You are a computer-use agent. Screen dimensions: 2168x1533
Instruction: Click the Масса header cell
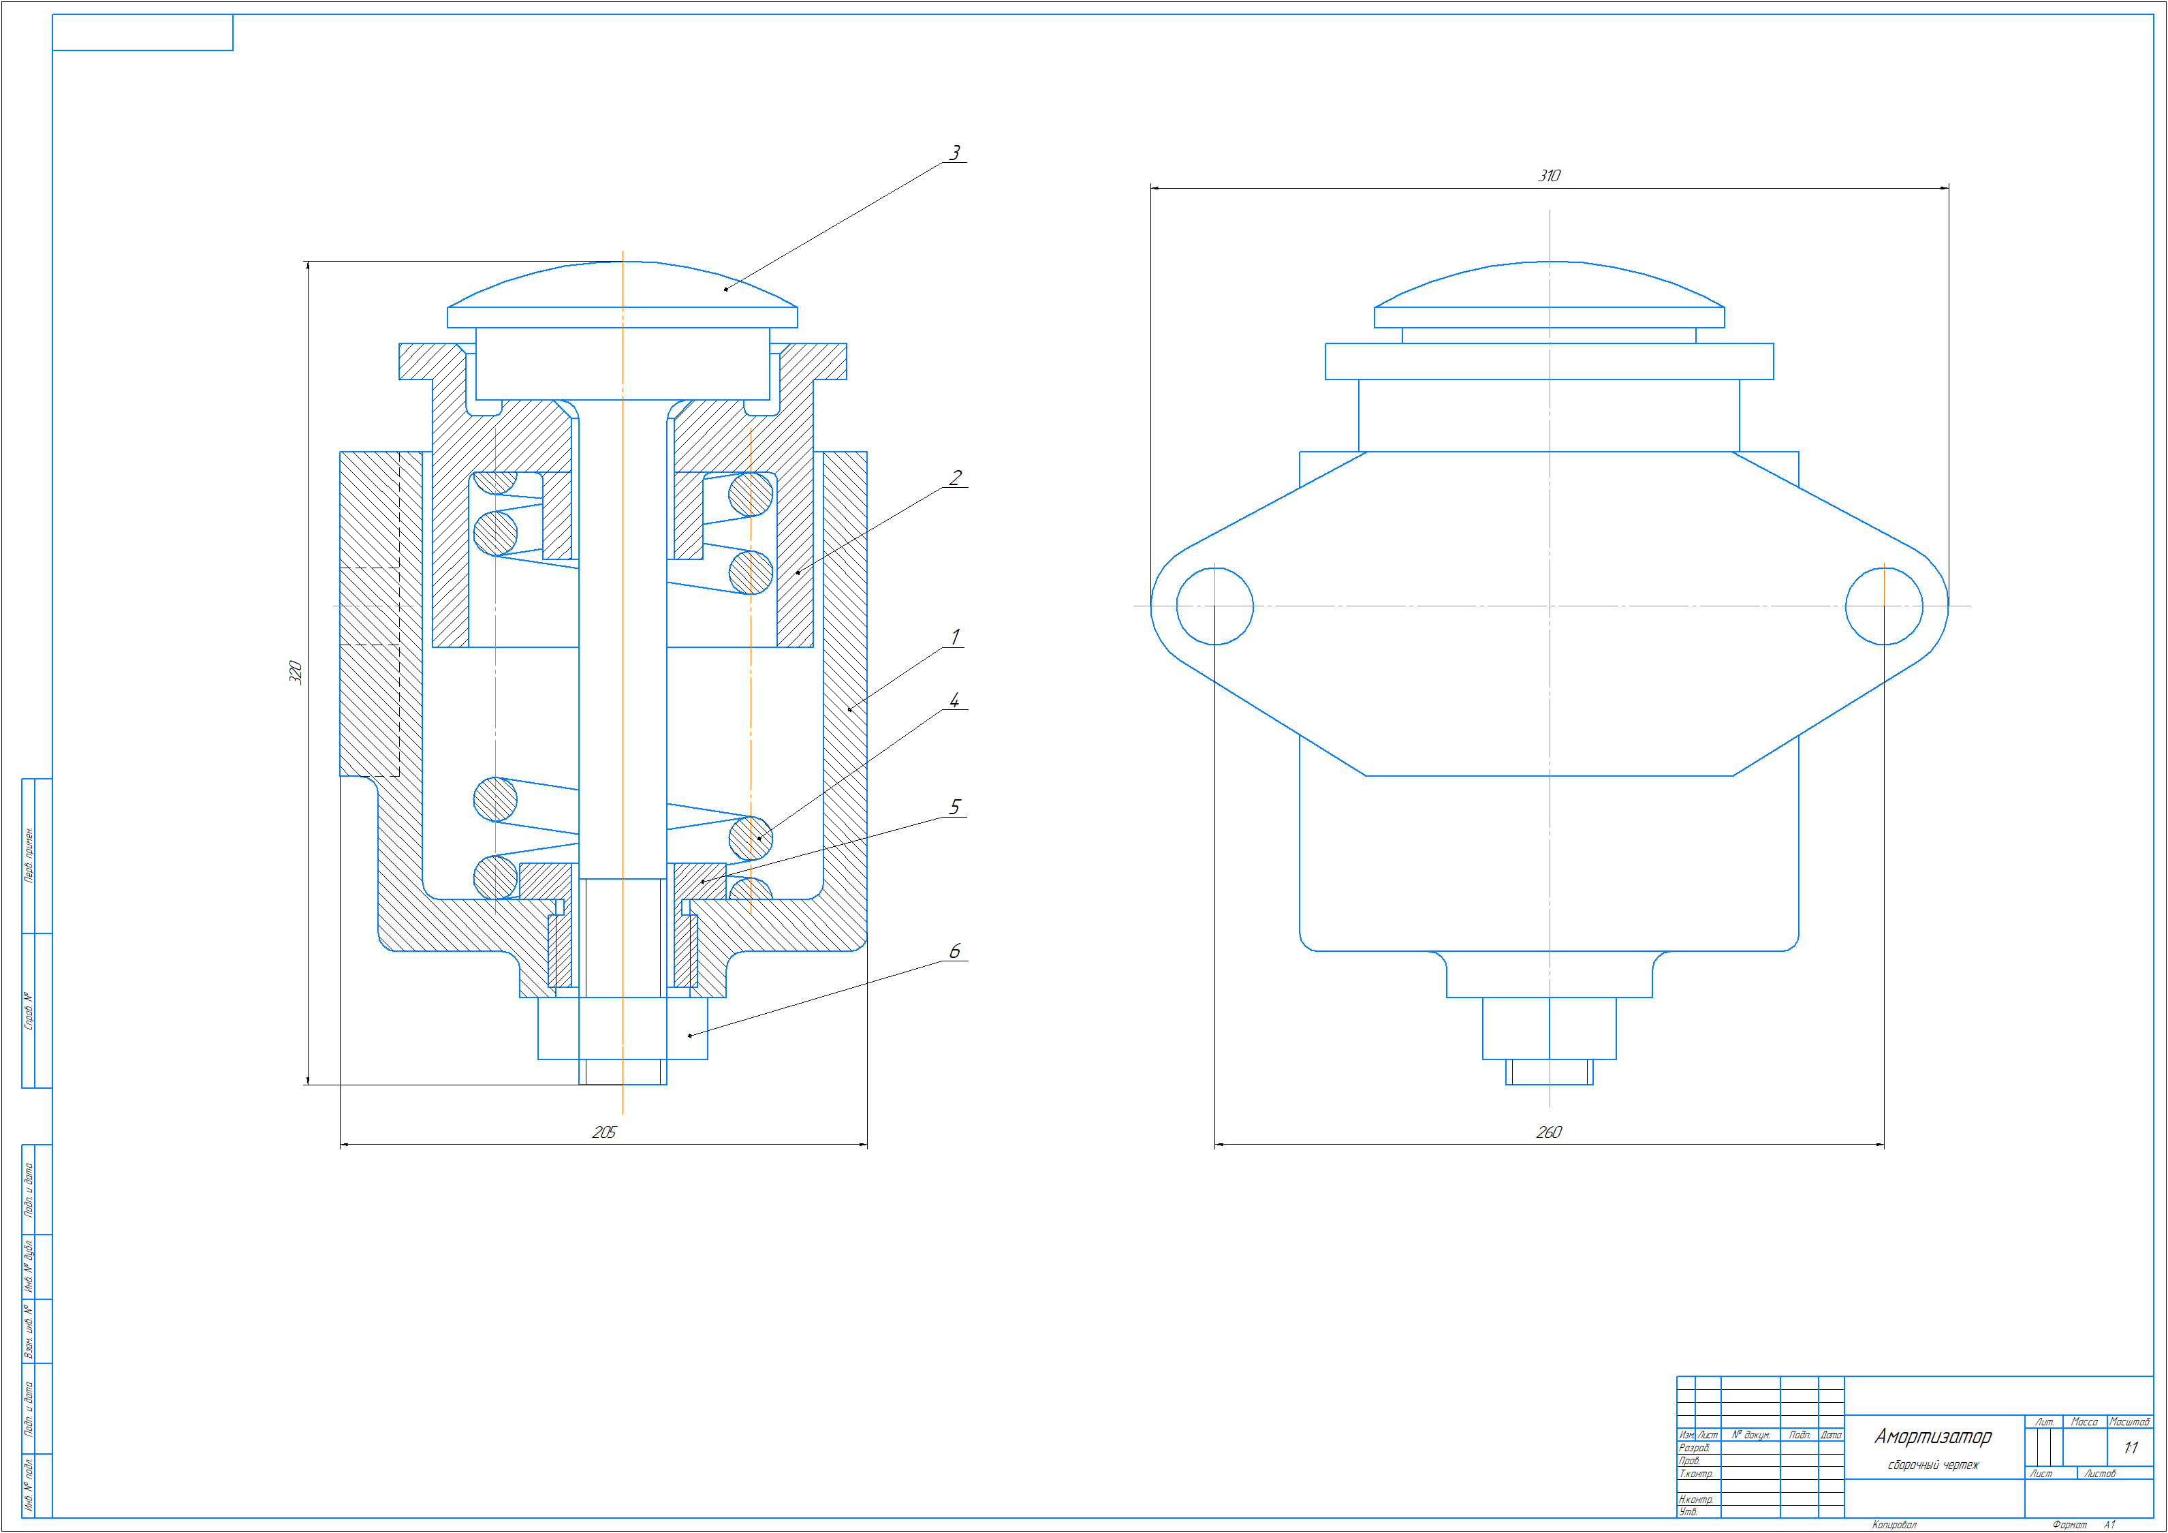coord(2084,1421)
